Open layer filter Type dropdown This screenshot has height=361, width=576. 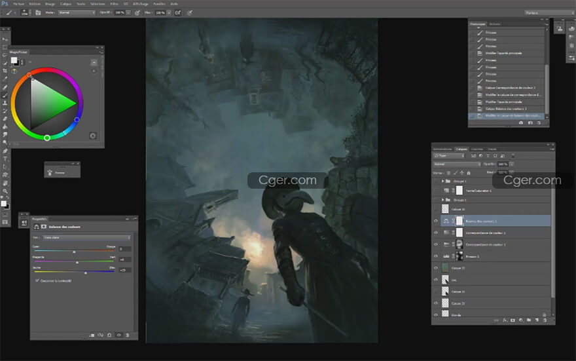click(x=449, y=156)
